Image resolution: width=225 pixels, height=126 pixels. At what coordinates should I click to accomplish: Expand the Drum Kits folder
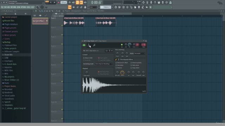(x=8, y=55)
